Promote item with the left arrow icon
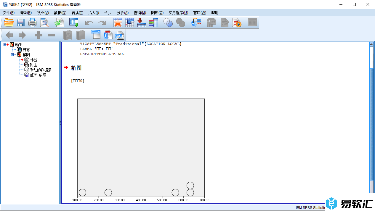 point(9,35)
